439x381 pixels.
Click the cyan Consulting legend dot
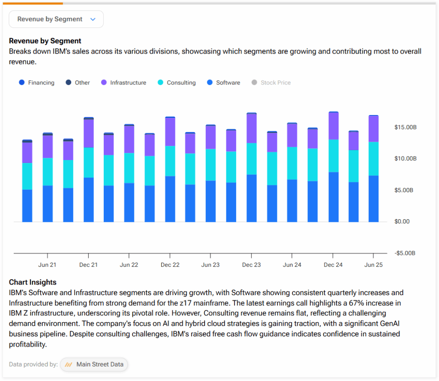tap(160, 83)
